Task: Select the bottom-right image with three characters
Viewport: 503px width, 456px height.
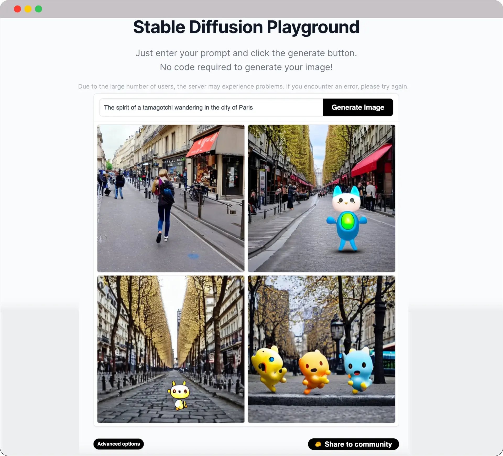Action: 321,349
